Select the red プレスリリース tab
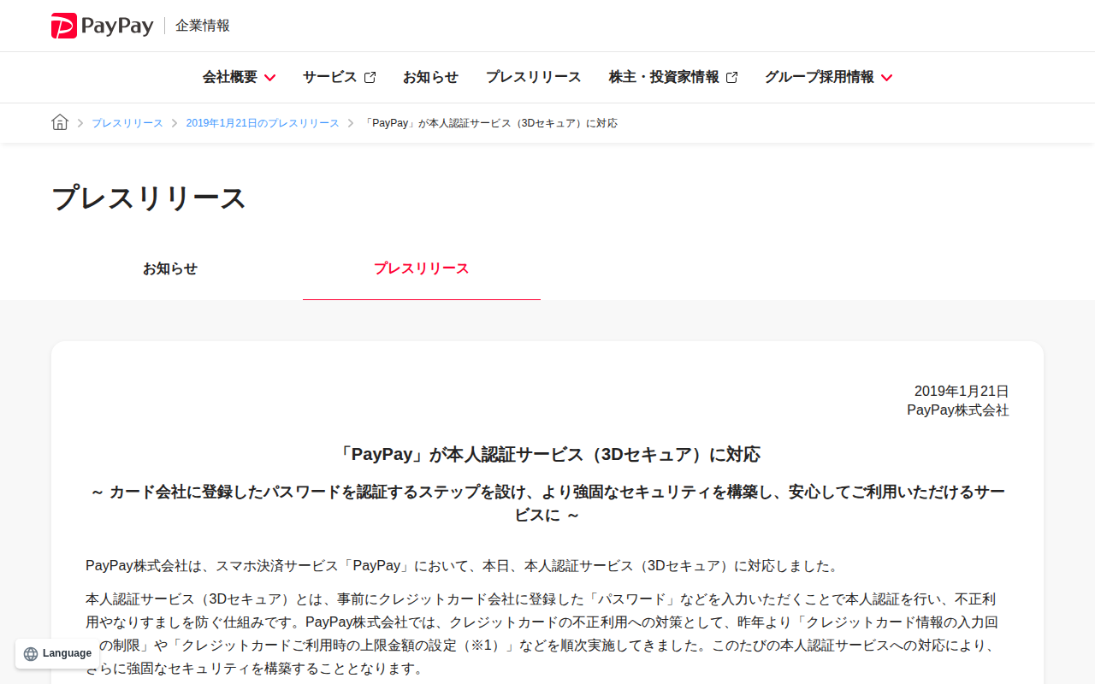Screen dimensions: 1095x684 [422, 268]
